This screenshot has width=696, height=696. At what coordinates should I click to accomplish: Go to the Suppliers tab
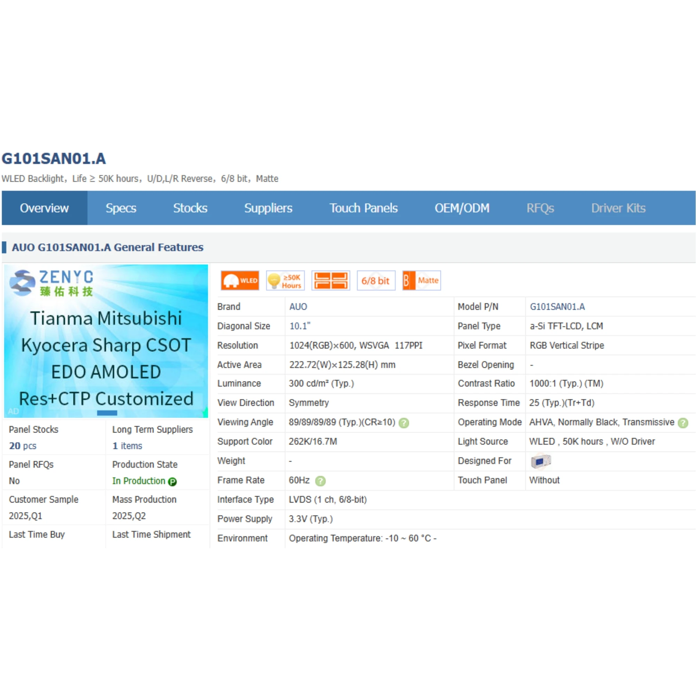pos(268,208)
